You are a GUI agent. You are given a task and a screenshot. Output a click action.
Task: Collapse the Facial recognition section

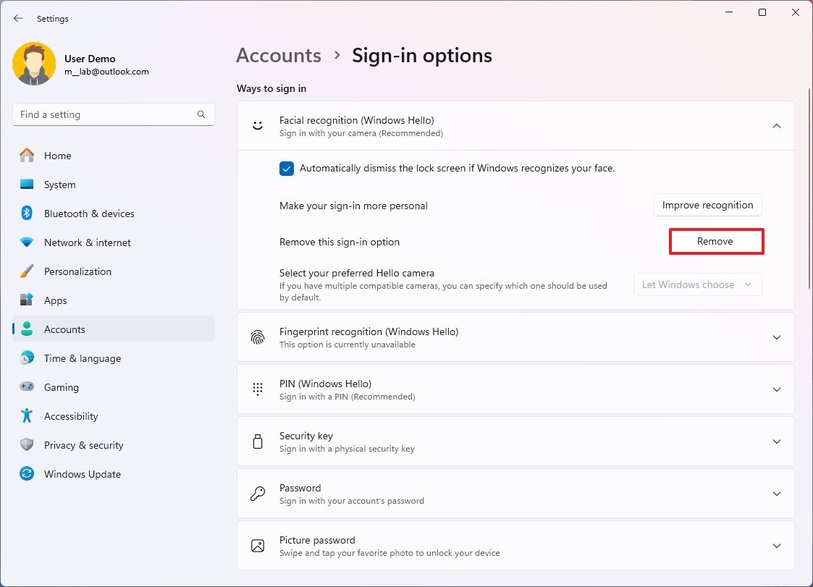(776, 125)
